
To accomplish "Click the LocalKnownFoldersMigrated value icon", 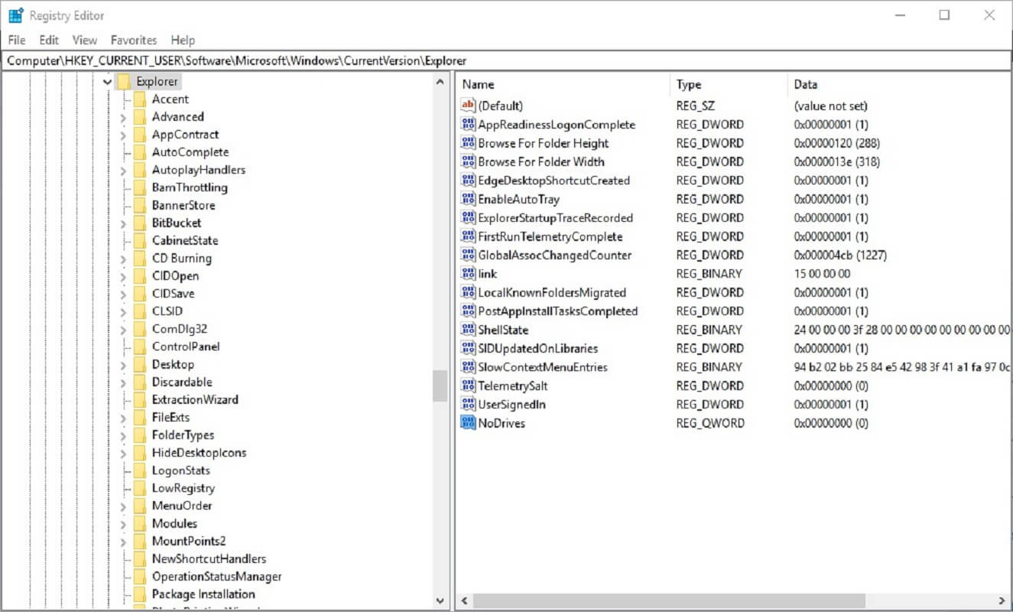I will coord(468,292).
